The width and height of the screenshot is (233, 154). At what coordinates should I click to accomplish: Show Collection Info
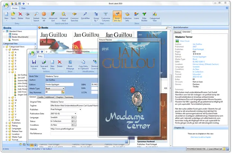pyautogui.click(x=127, y=17)
